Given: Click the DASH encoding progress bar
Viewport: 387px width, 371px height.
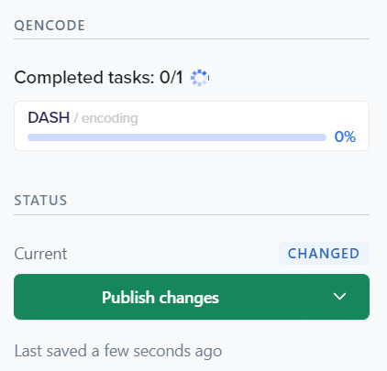Looking at the screenshot, I should point(177,137).
